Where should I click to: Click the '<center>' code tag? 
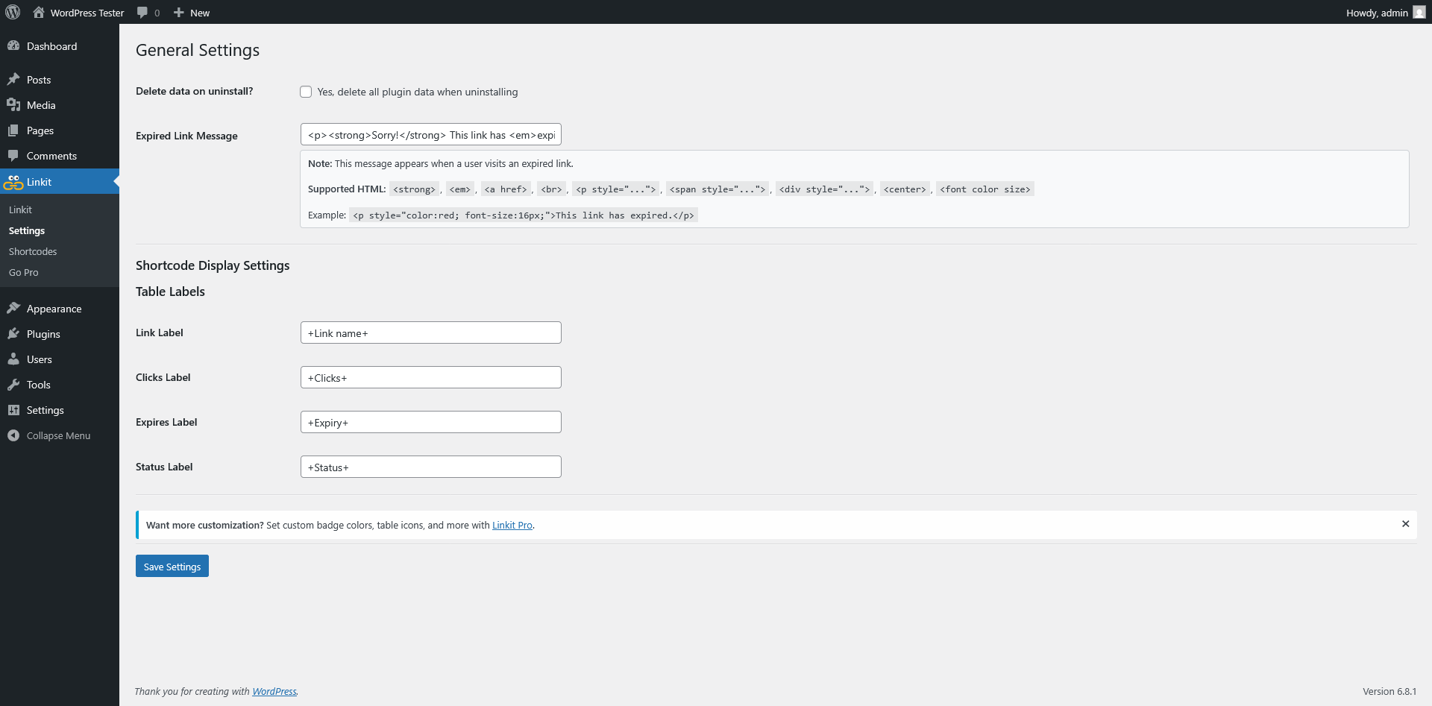click(x=905, y=189)
